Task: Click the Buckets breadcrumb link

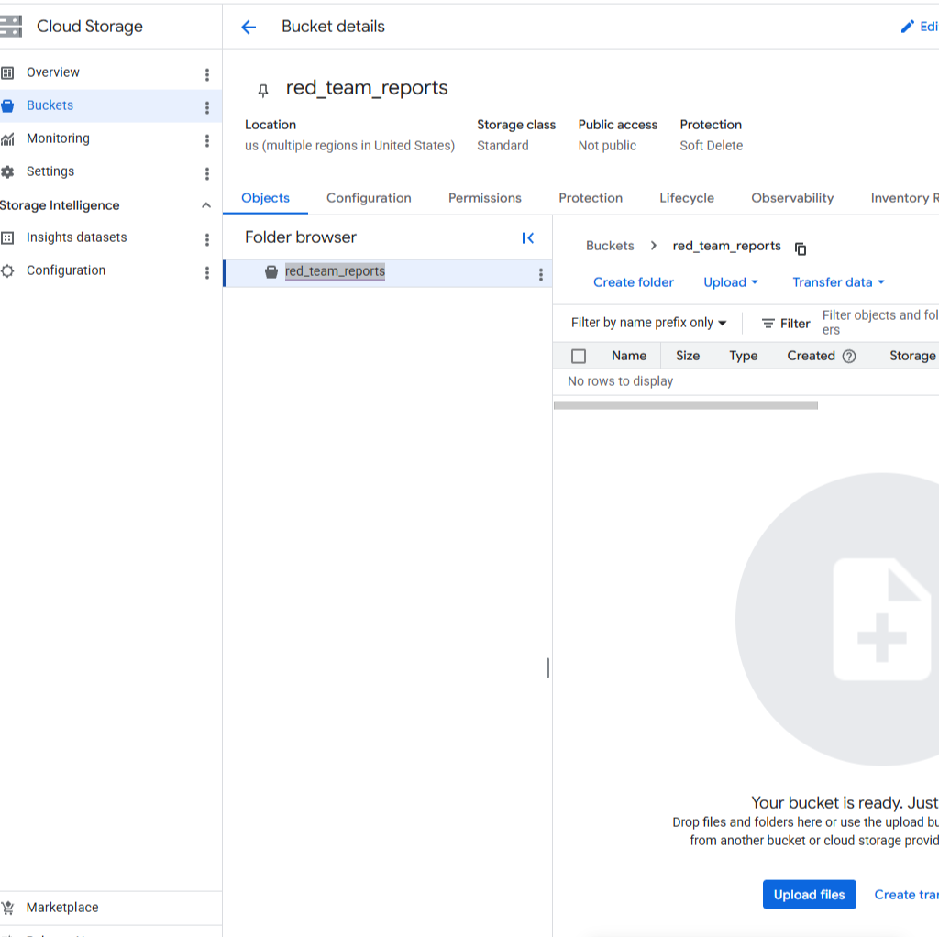Action: [x=610, y=246]
